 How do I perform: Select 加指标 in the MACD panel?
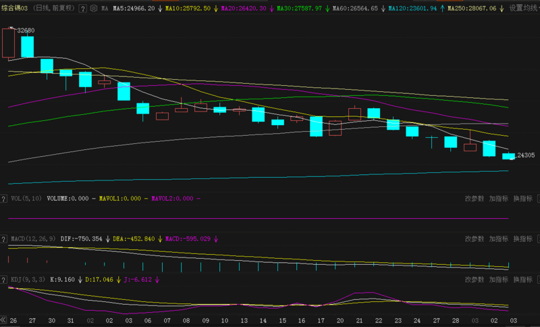tap(498, 239)
